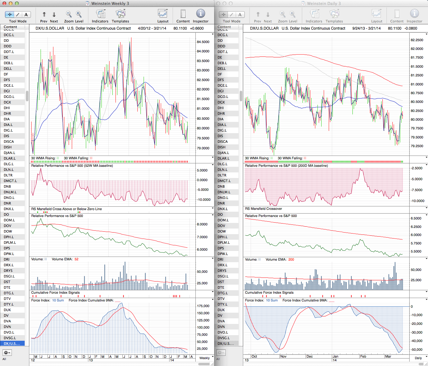428x366 pixels.
Task: Click the Prev arrow in Weekly window toolbar
Action: (x=44, y=15)
